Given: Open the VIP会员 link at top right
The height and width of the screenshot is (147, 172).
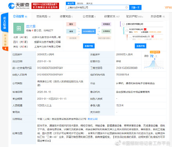Looking at the screenshot, I should click(x=168, y=7).
